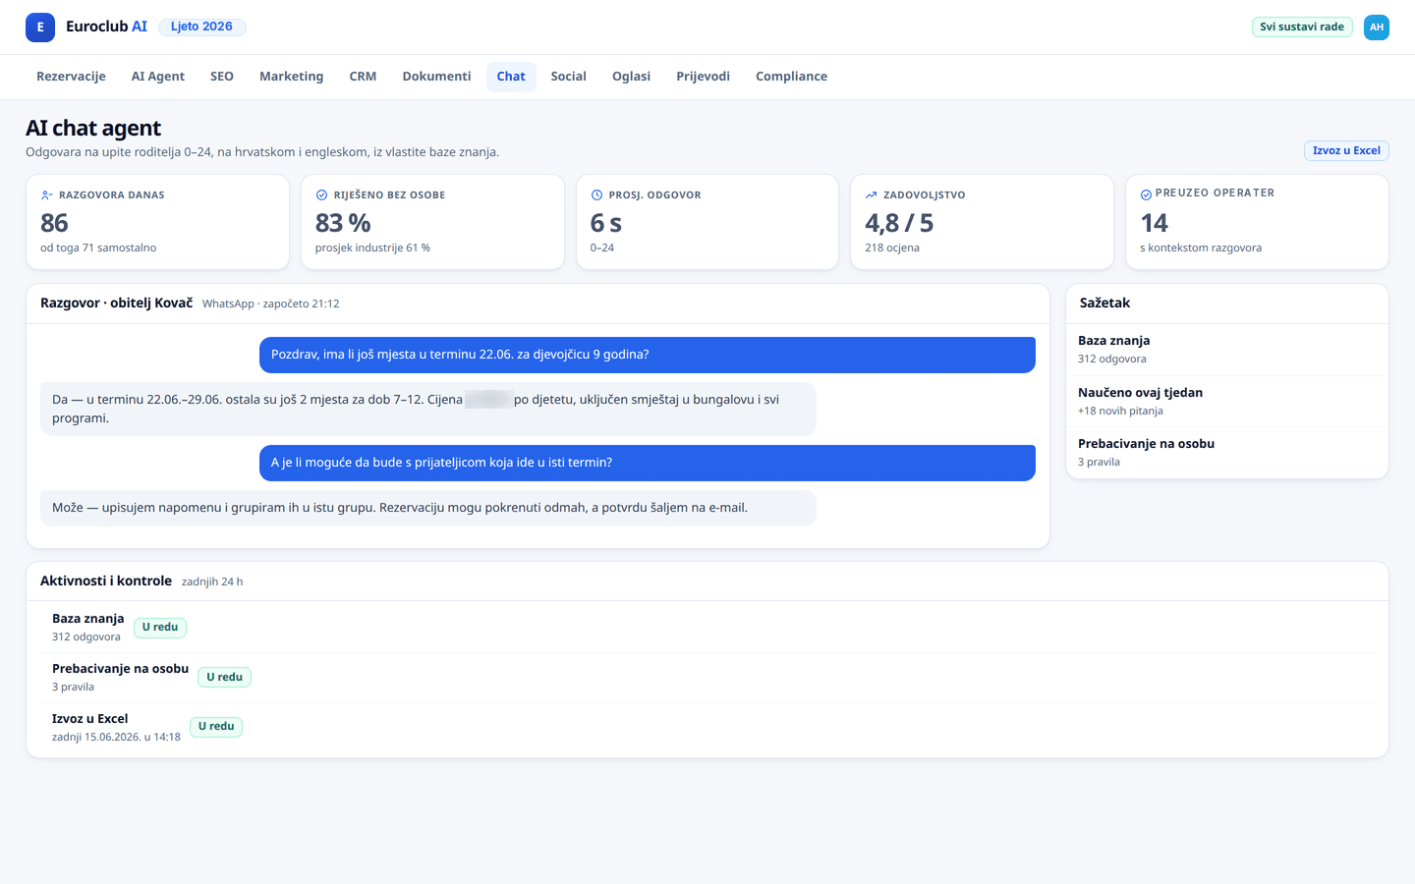Go to the SEO tab
Screen dimensions: 1415x884
click(x=222, y=77)
